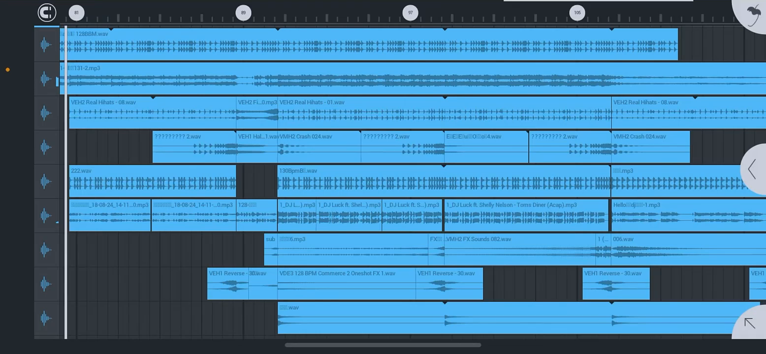Click the track icon for the VEH1 Reverse row
The width and height of the screenshot is (766, 354).
pyautogui.click(x=46, y=284)
